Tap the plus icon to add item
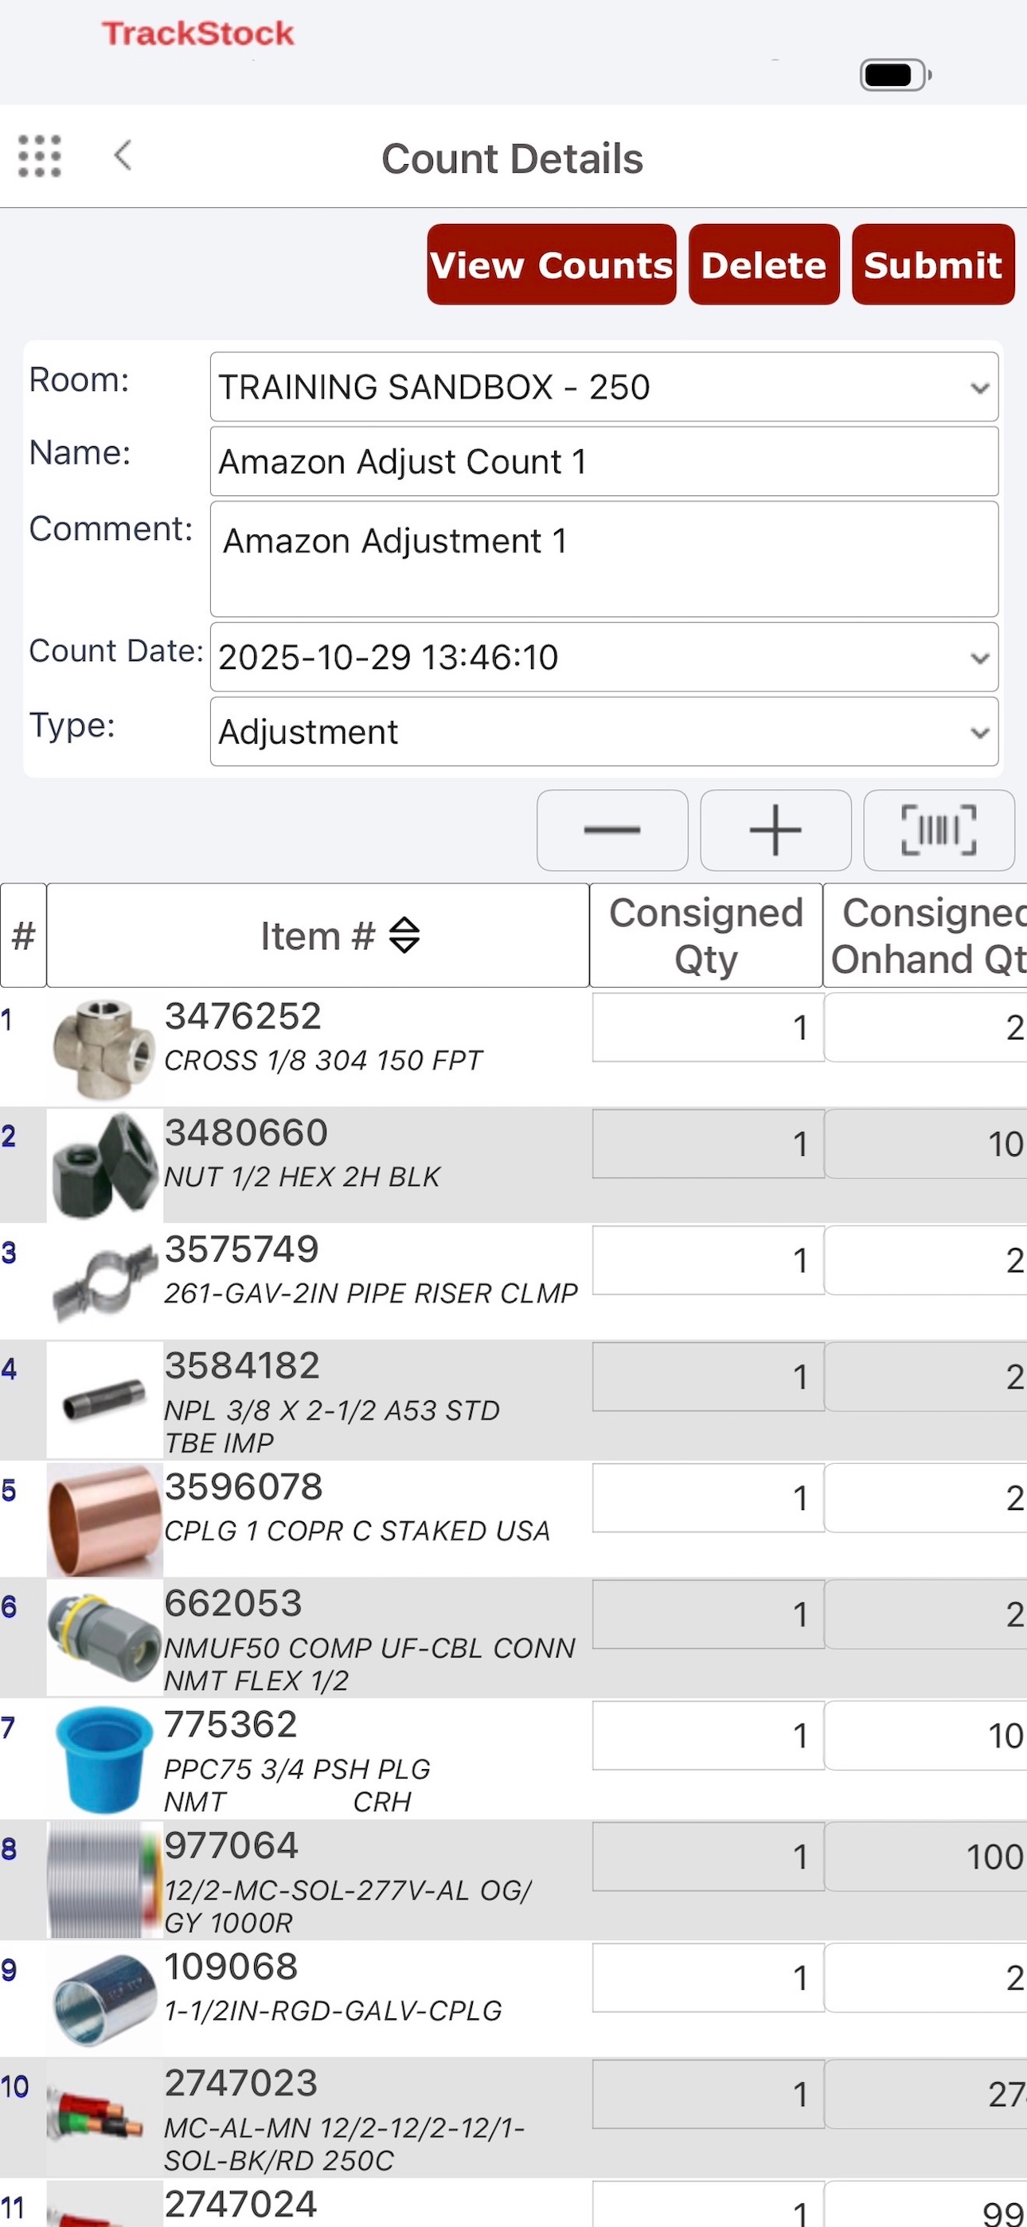The image size is (1027, 2227). pyautogui.click(x=775, y=830)
